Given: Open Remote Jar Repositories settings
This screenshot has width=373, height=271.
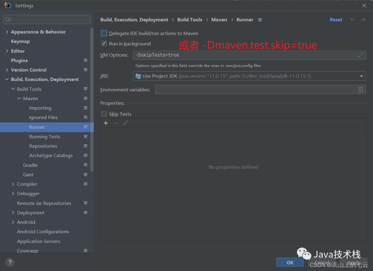Looking at the screenshot, I should tap(44, 203).
